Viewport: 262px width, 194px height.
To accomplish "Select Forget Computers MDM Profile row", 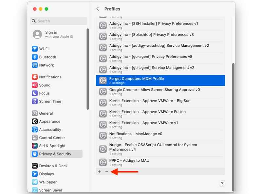I will click(x=160, y=80).
